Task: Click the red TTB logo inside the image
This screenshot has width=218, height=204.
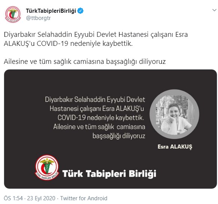Action: point(47,167)
